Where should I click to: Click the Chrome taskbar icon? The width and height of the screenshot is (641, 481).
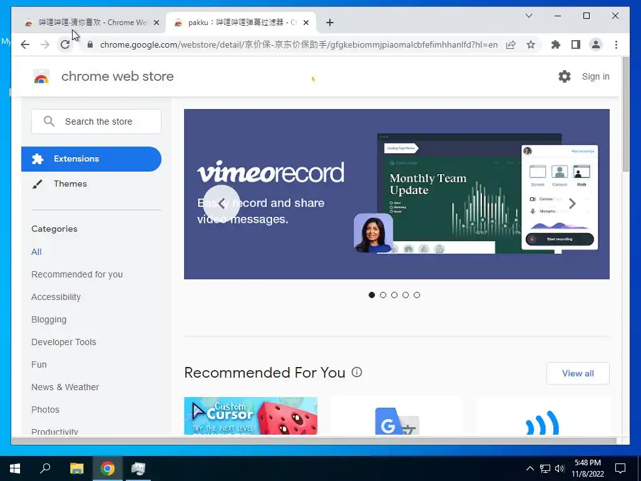108,468
